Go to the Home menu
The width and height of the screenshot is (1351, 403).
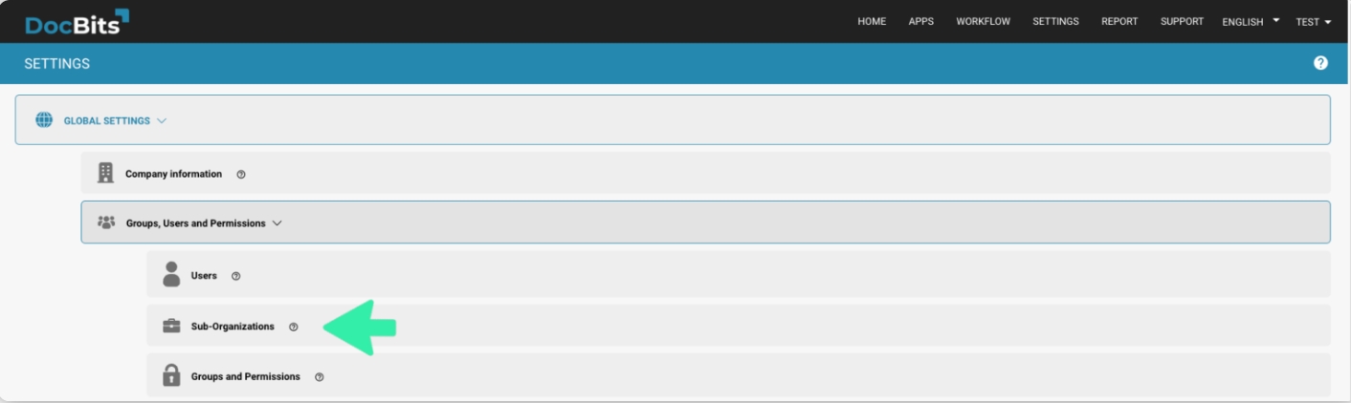[872, 22]
